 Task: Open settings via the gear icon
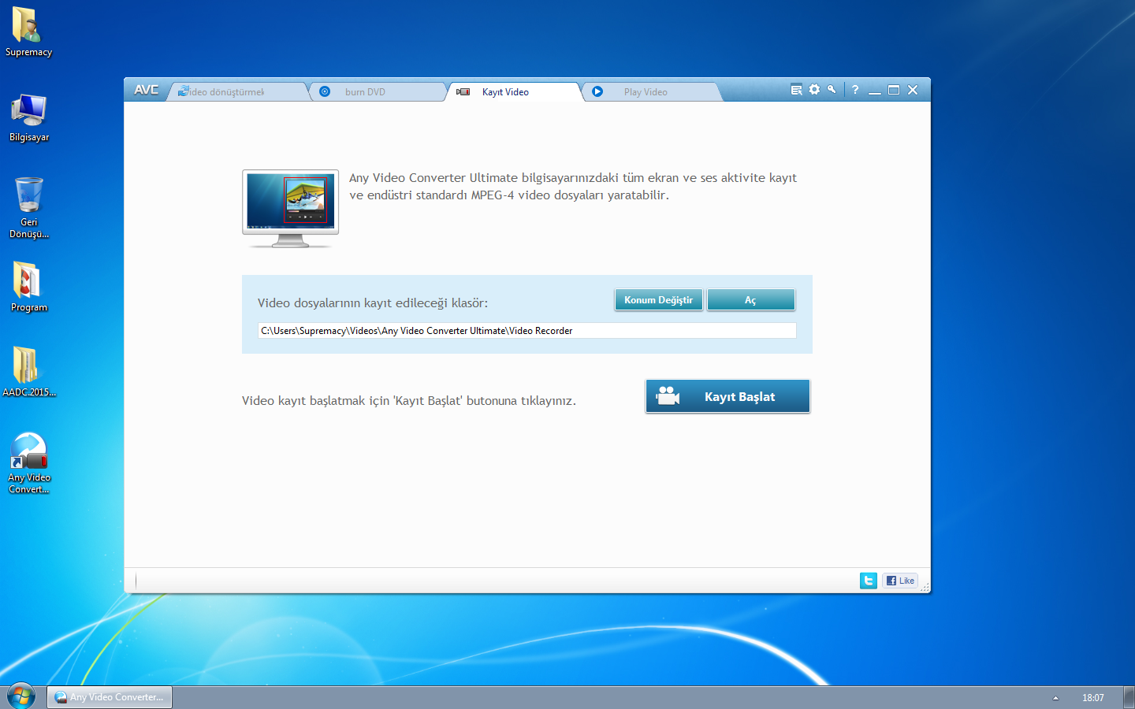pos(814,90)
